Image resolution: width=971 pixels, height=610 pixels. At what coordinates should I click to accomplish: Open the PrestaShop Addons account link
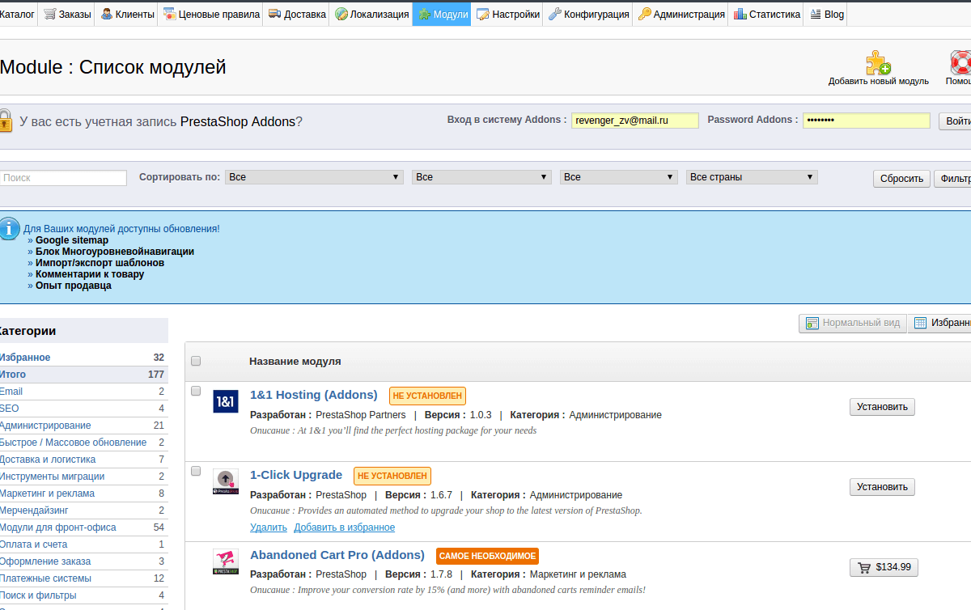238,122
